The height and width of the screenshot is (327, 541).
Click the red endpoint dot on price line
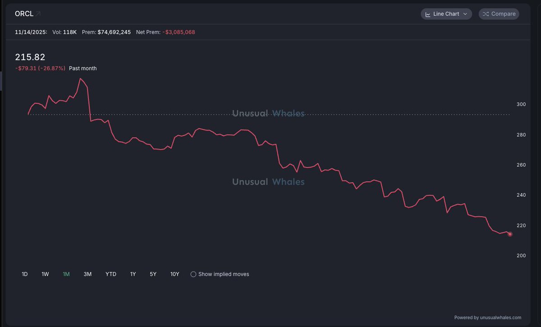[x=510, y=234]
